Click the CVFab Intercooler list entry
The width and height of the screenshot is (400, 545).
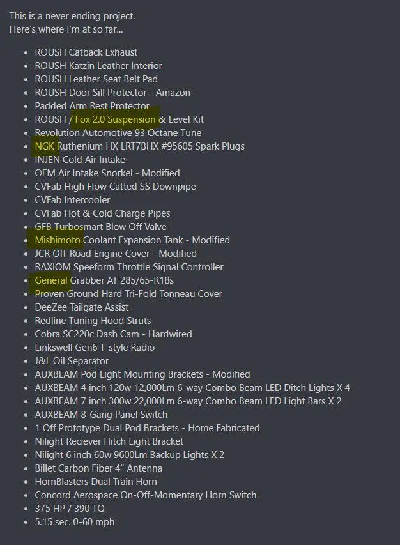[72, 200]
